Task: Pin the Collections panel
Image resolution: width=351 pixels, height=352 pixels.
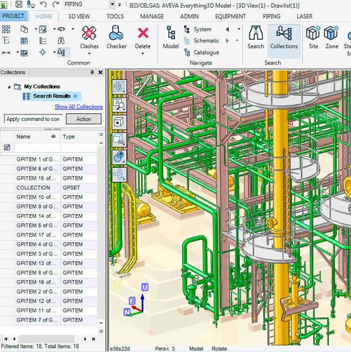Action: [92, 72]
